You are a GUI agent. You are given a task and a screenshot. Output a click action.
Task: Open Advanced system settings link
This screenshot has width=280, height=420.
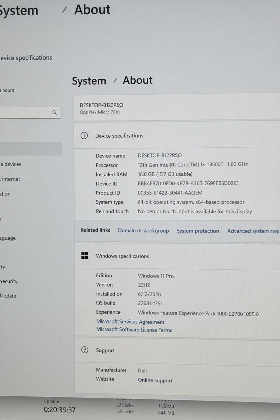(x=253, y=231)
